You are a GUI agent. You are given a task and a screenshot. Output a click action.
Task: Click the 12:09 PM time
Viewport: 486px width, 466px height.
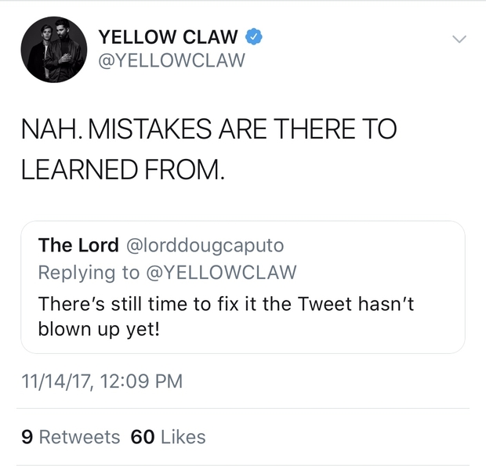pos(137,381)
